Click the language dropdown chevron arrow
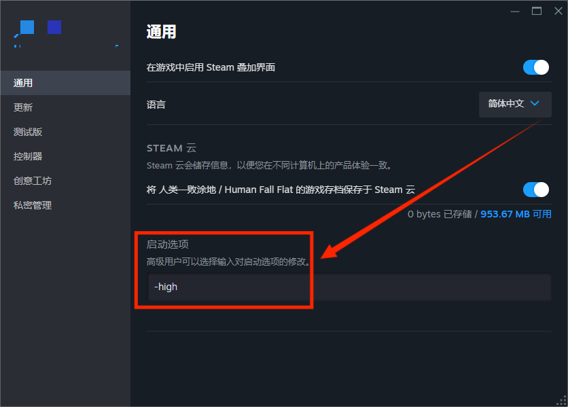The width and height of the screenshot is (568, 407). click(535, 103)
